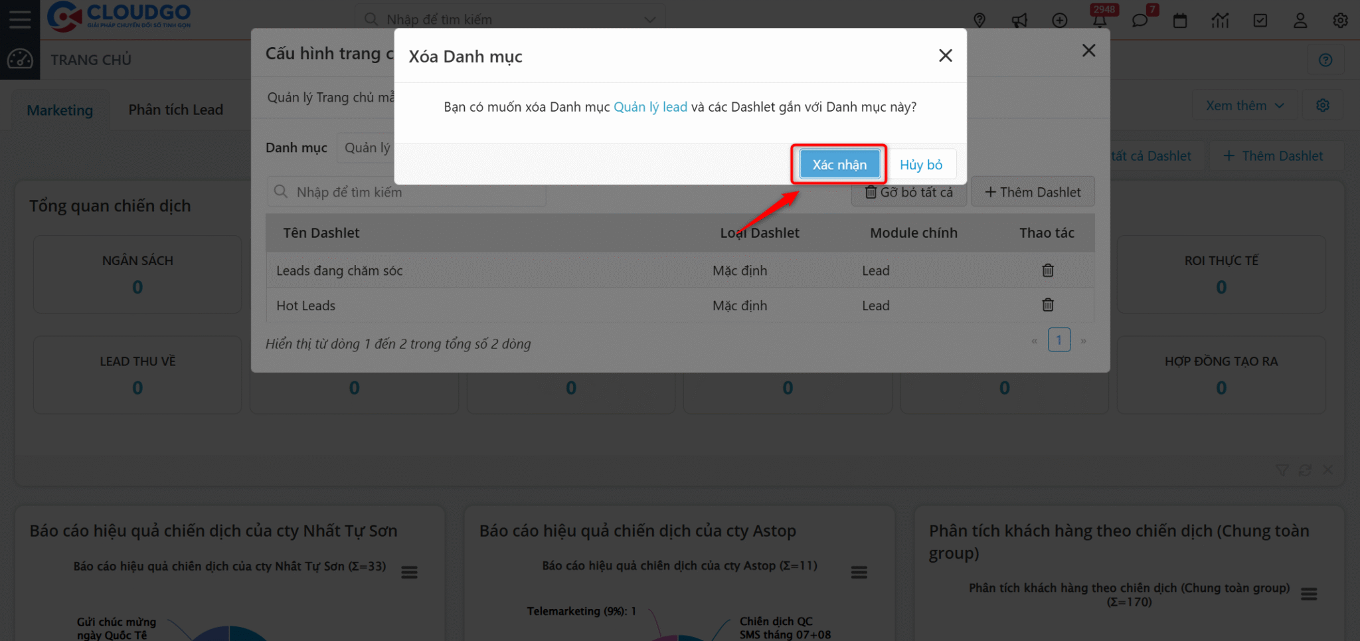Expand the global search dropdown arrow
Image resolution: width=1360 pixels, height=641 pixels.
[650, 20]
